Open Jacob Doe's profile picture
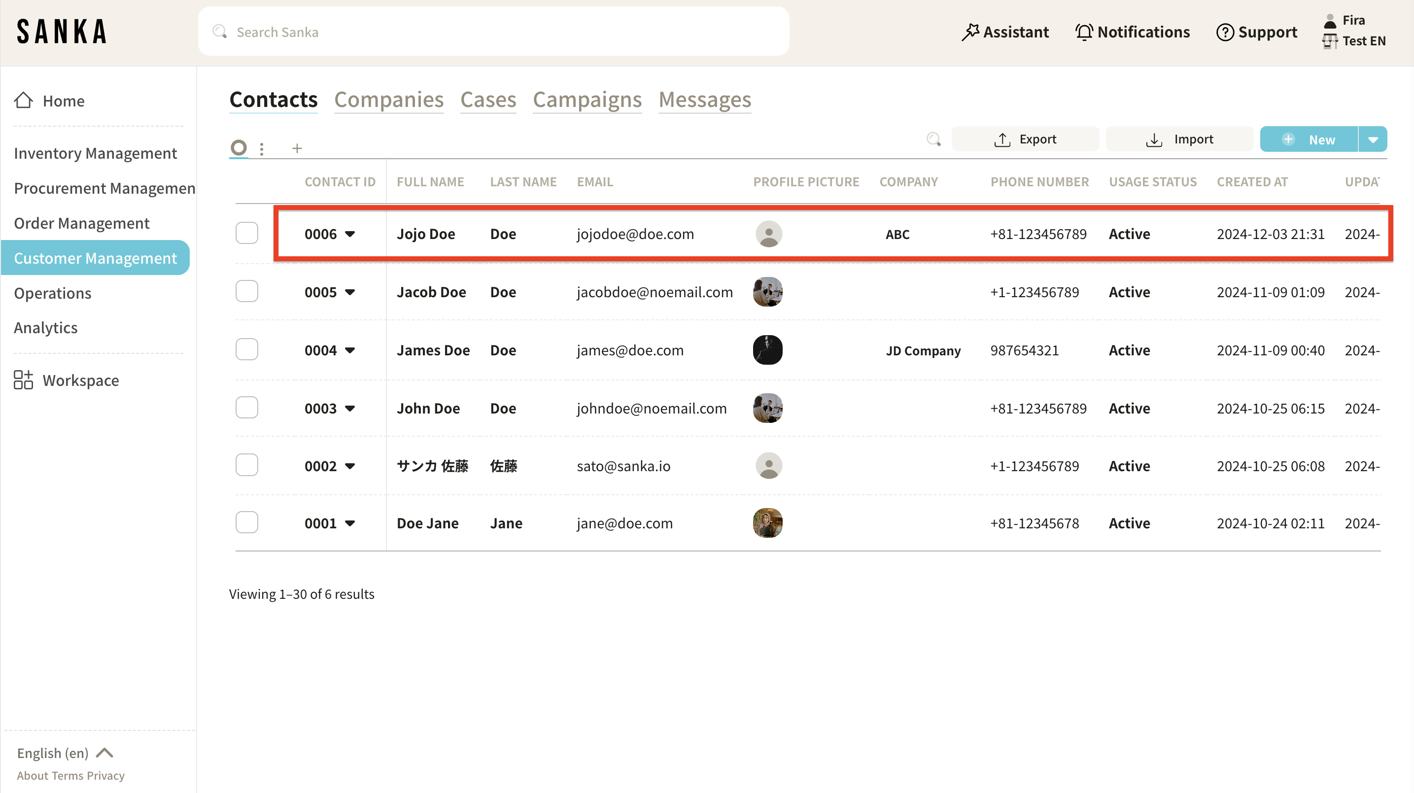The width and height of the screenshot is (1414, 793). pyautogui.click(x=767, y=291)
